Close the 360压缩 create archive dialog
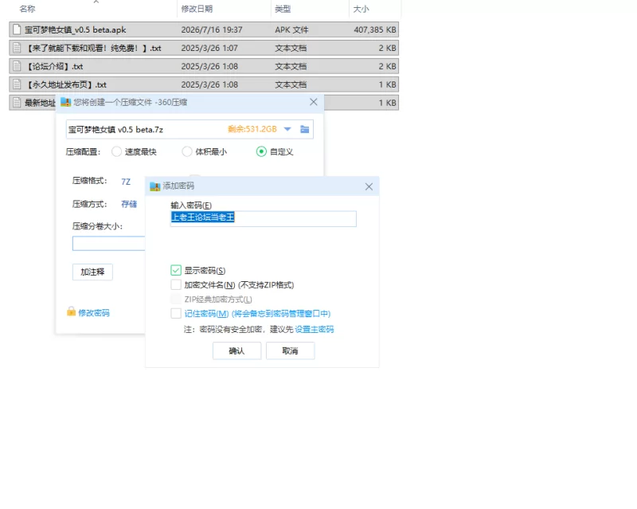The height and width of the screenshot is (509, 637). pyautogui.click(x=313, y=102)
